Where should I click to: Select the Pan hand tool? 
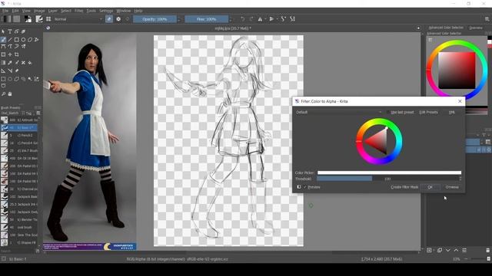(x=10, y=94)
